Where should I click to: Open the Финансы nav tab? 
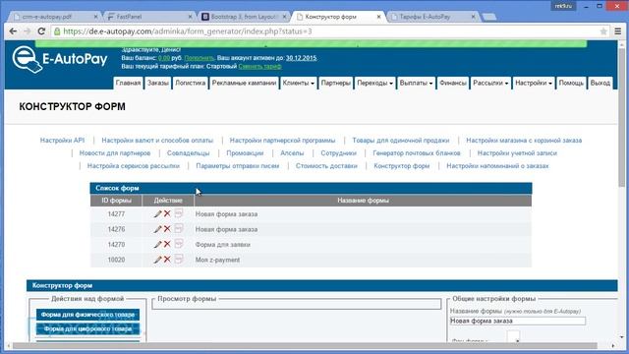coord(452,83)
